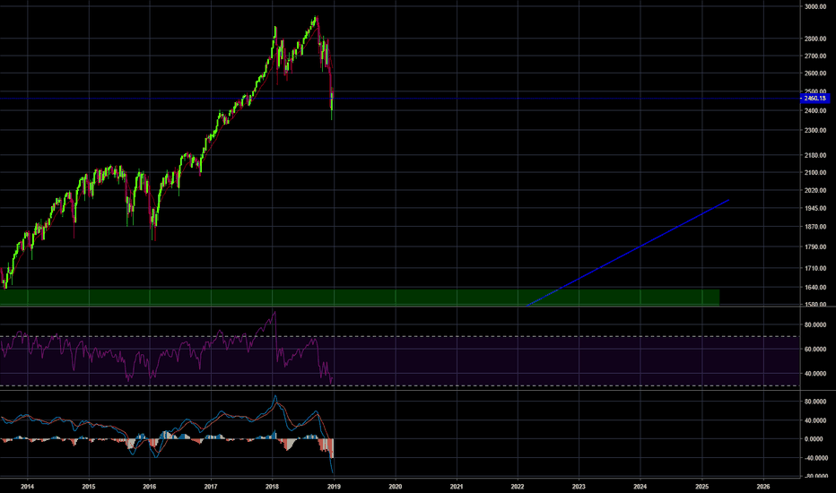
Task: Click the 2024 label on time axis
Action: pos(640,487)
